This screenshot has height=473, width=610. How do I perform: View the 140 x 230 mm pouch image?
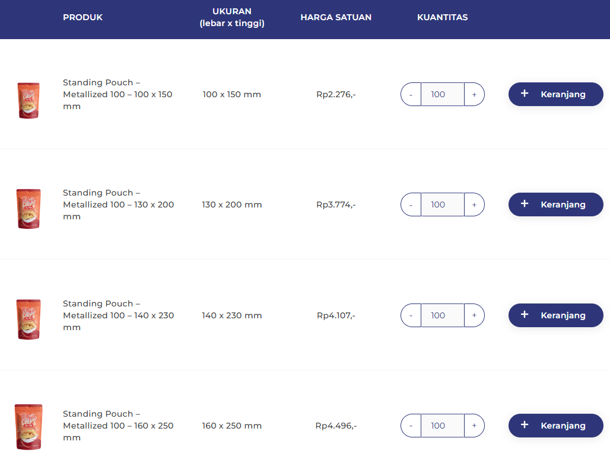coord(28,319)
